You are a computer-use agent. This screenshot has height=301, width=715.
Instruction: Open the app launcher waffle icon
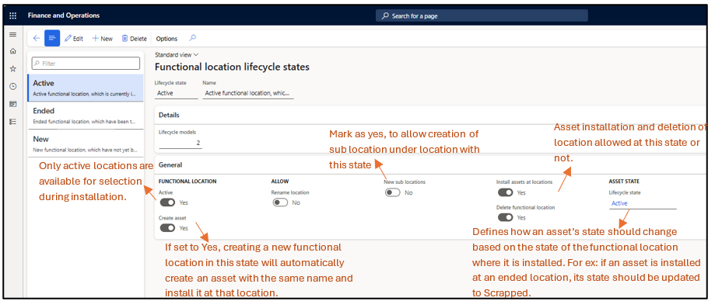[12, 16]
